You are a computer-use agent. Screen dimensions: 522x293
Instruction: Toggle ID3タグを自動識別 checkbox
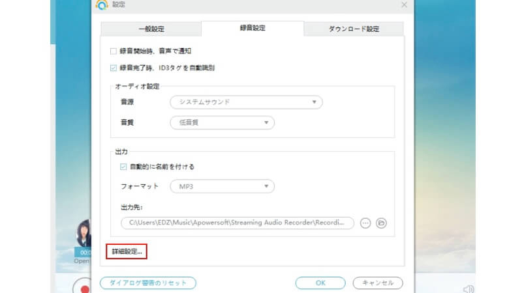113,68
